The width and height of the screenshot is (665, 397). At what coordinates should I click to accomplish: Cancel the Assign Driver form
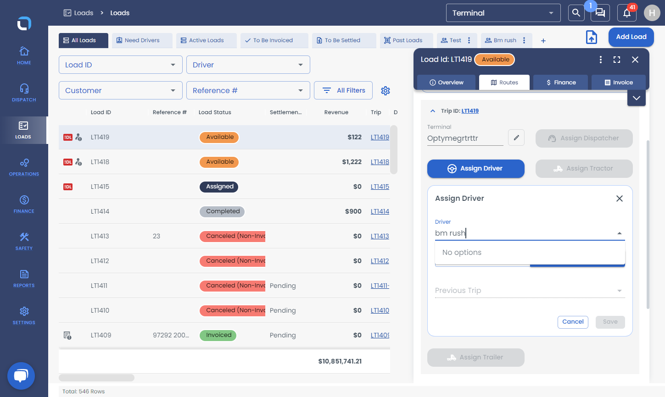pyautogui.click(x=573, y=322)
